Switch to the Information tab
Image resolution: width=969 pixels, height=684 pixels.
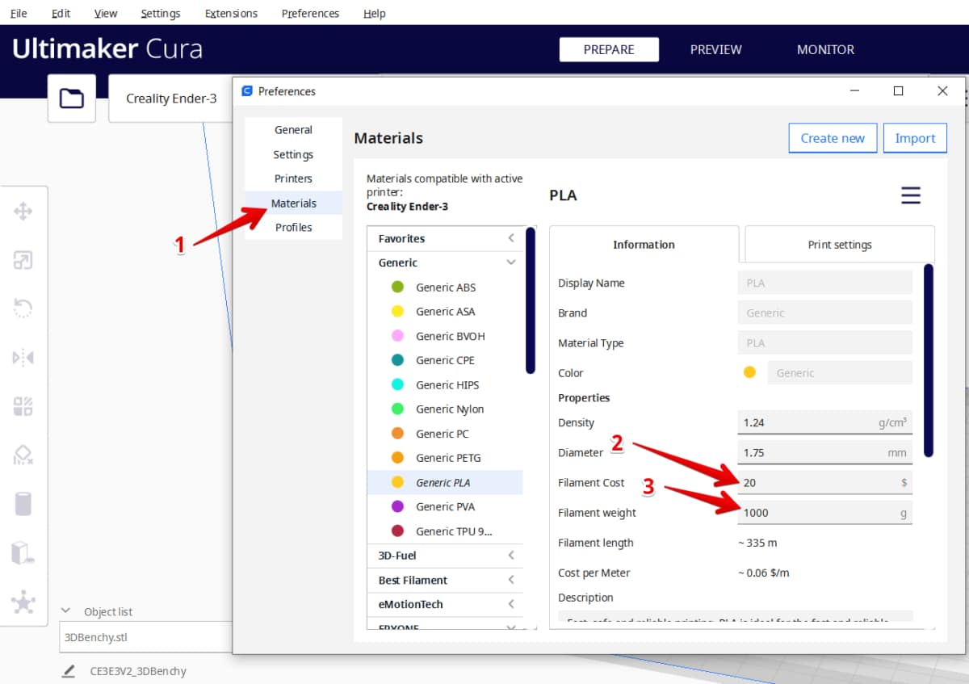(x=644, y=245)
